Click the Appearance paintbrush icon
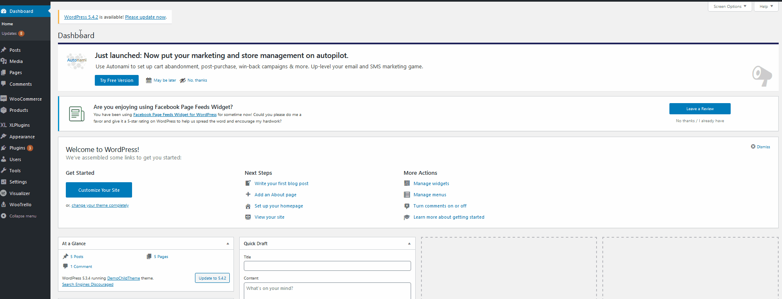Screen dimensions: 782x299 [4, 137]
